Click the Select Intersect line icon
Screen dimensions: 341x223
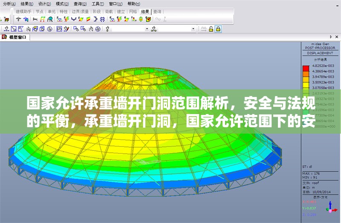tap(28, 29)
